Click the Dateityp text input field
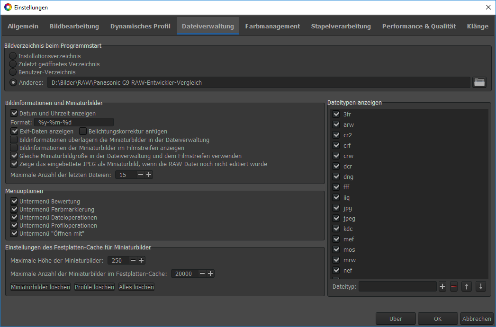 coord(397,286)
